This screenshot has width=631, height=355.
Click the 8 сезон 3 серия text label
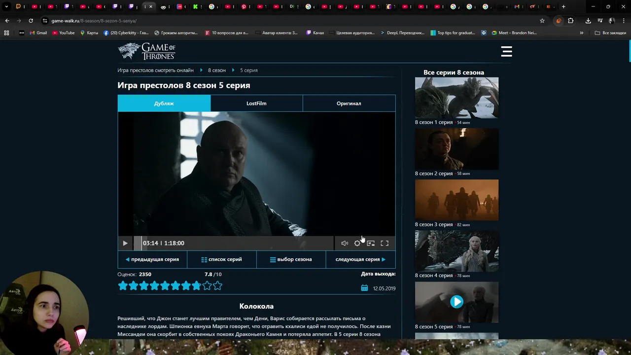click(x=434, y=224)
